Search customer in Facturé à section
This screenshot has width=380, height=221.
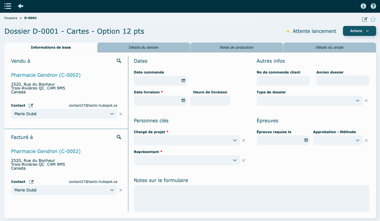[119, 137]
